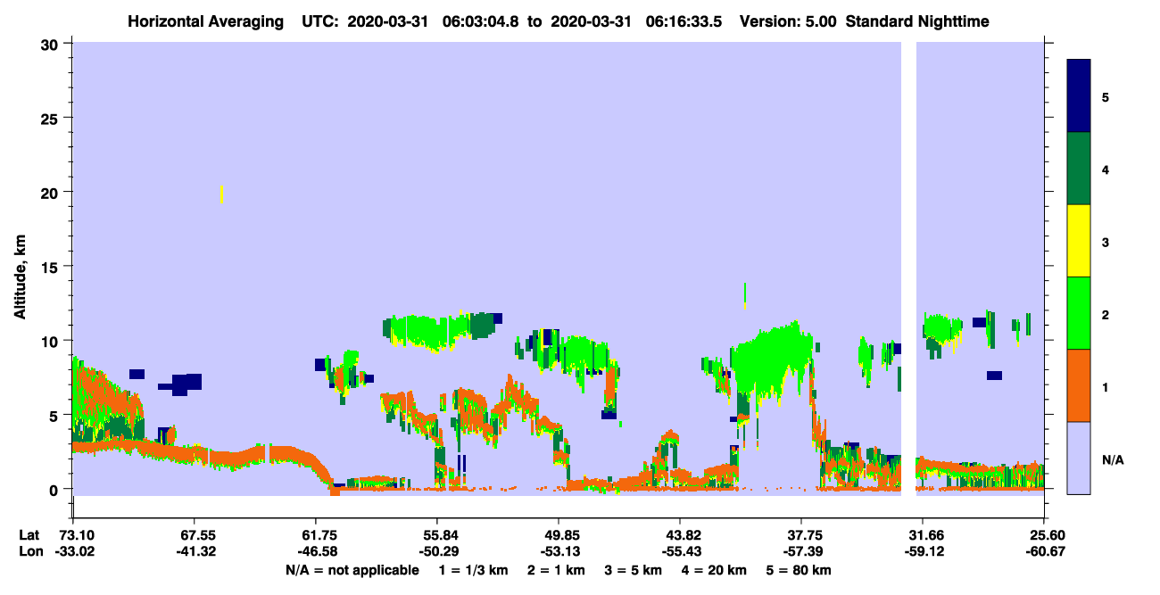Click the colorbar label 'N/A'
Screen dimensions: 1160x595
(1112, 459)
